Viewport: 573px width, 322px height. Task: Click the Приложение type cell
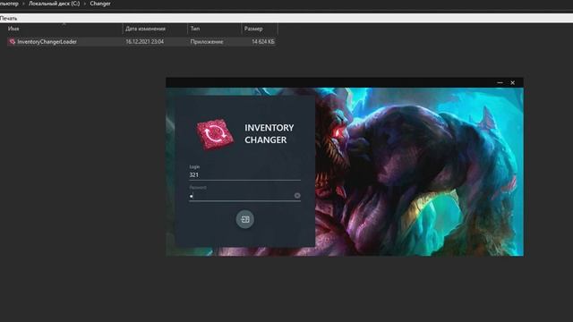(x=207, y=42)
